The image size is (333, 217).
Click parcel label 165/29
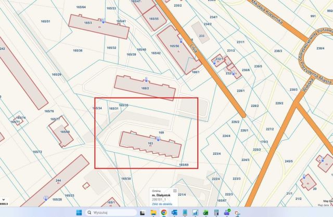click(57, 75)
